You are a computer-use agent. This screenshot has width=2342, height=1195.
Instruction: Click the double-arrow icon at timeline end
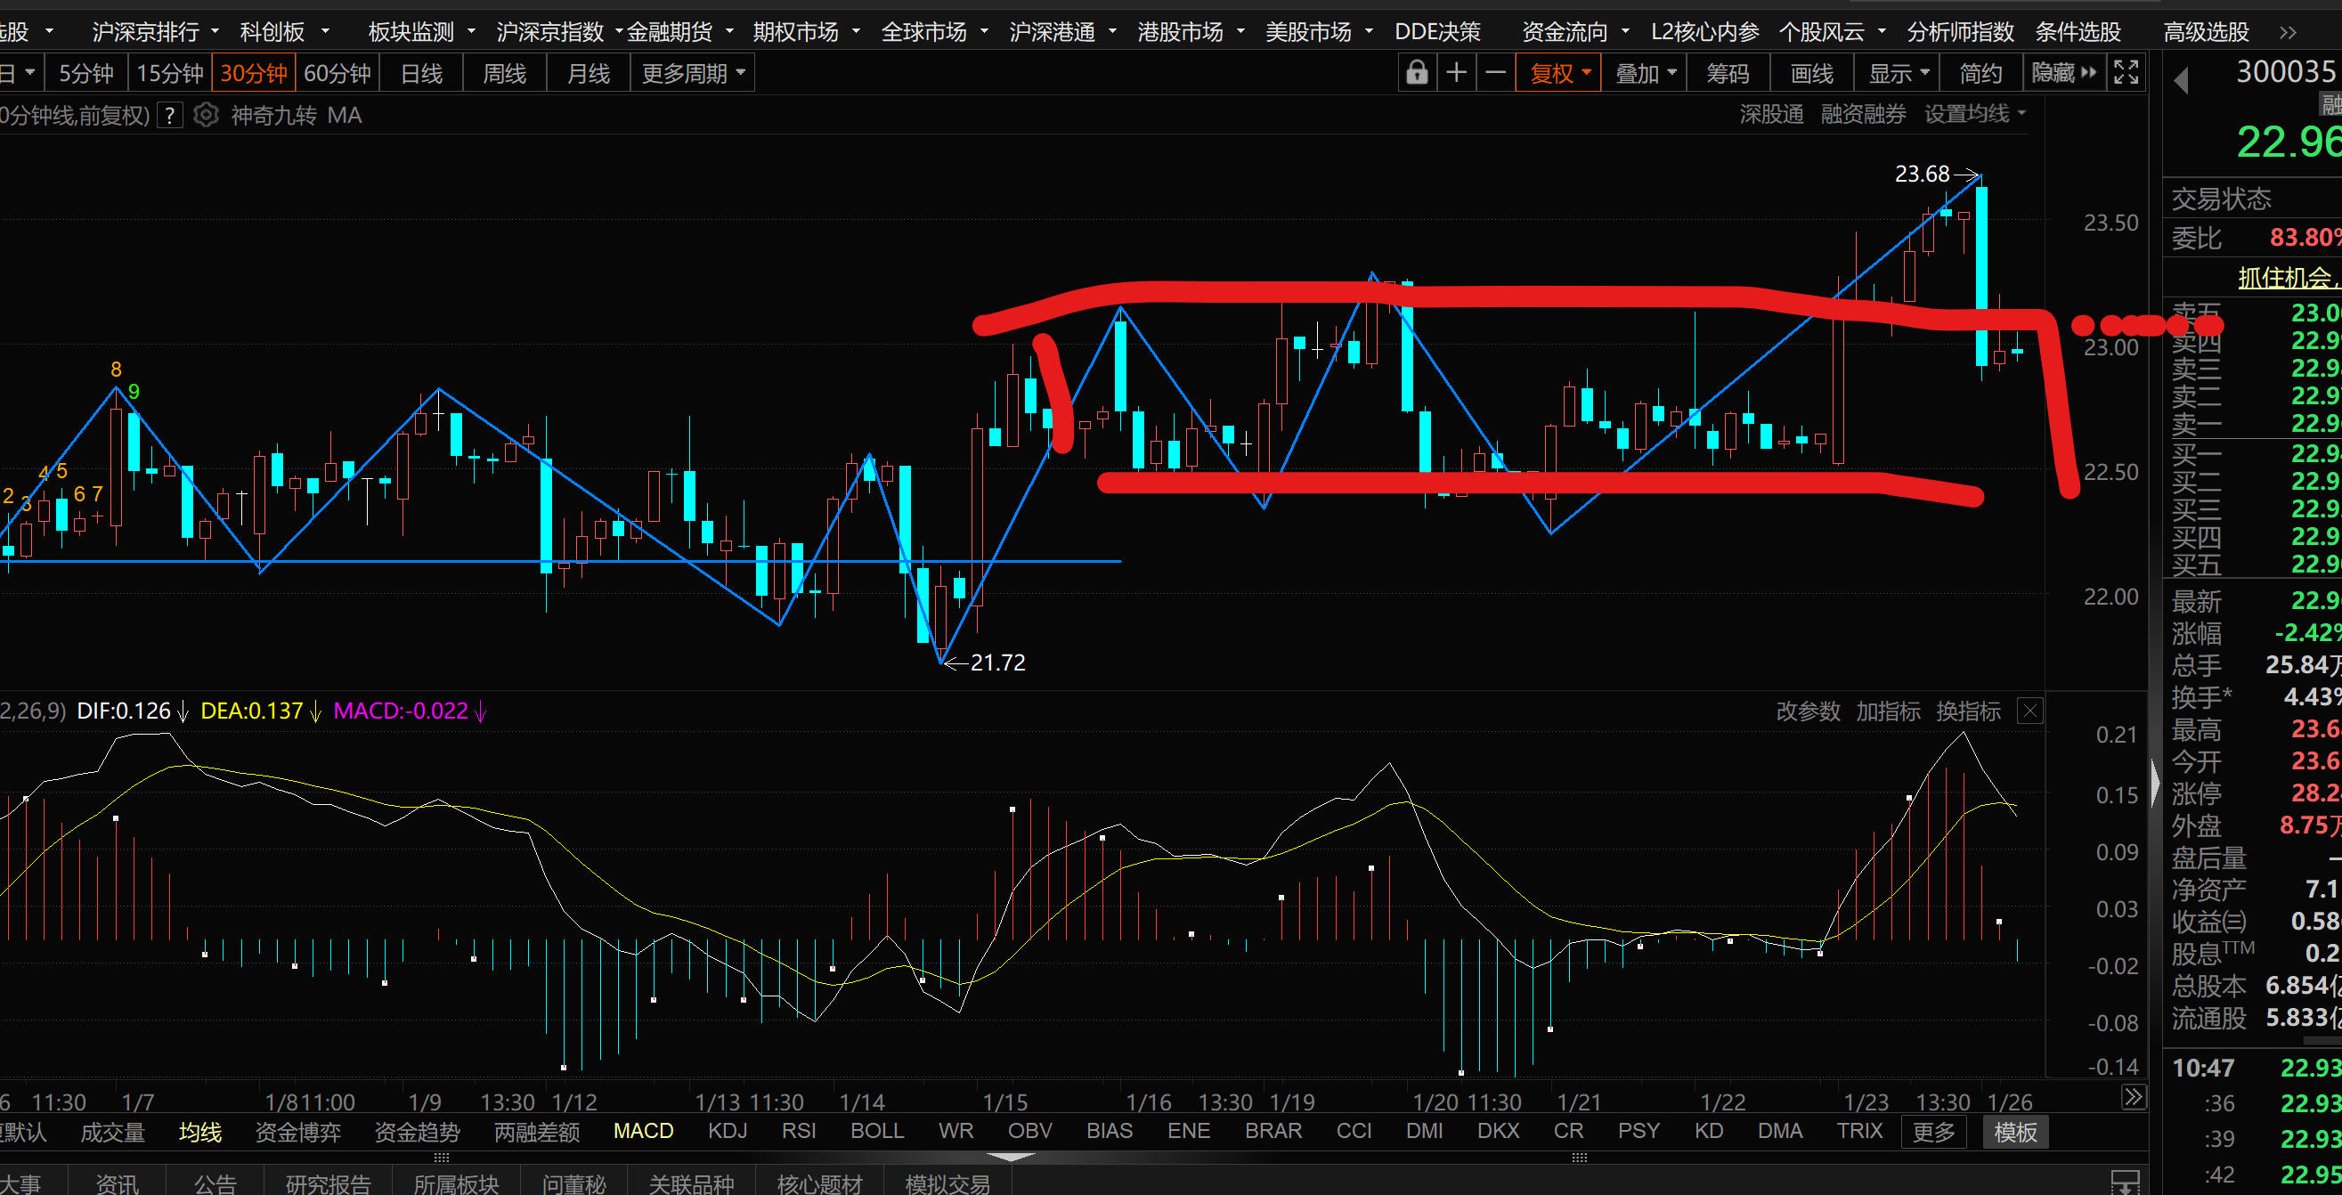tap(2133, 1098)
